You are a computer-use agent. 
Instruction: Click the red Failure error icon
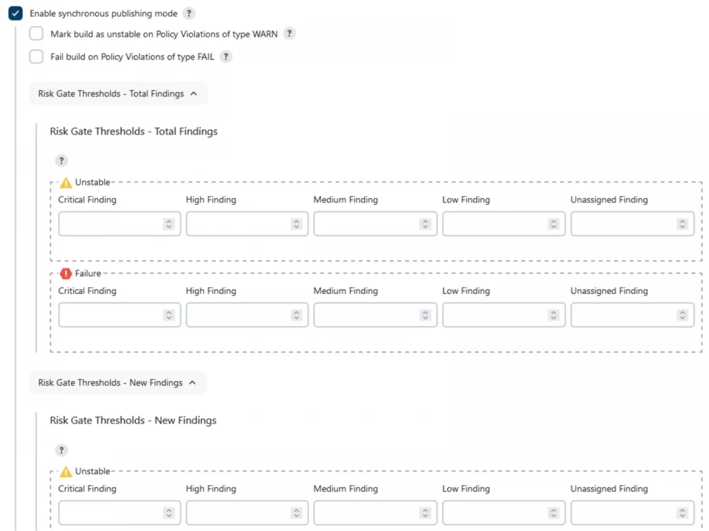coord(66,274)
